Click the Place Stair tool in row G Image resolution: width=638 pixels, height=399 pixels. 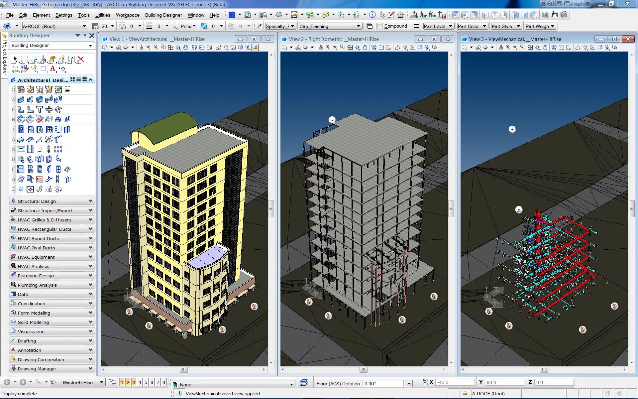[21, 179]
